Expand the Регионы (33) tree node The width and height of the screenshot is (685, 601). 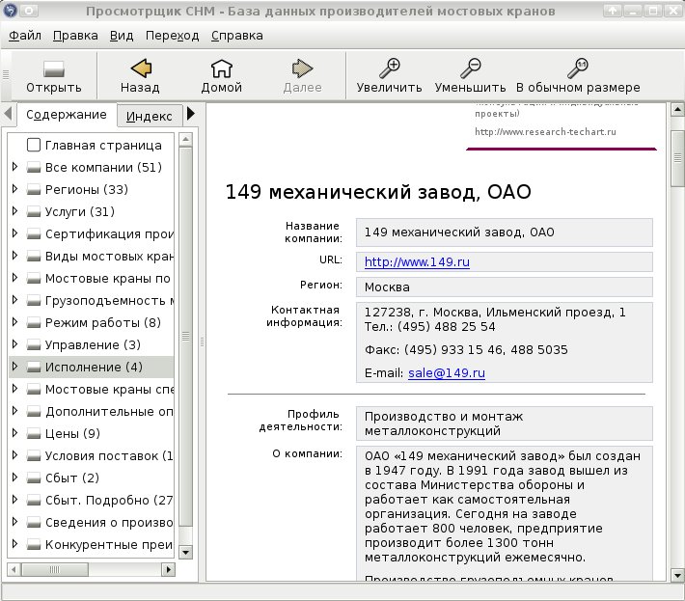point(14,189)
